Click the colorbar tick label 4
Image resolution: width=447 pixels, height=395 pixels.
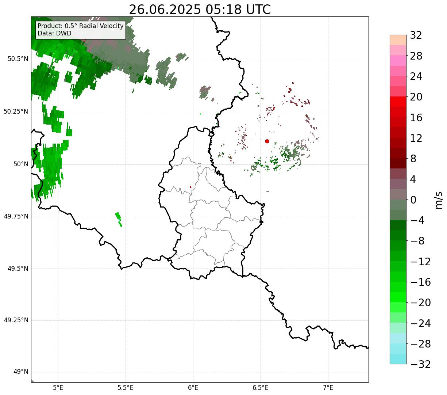click(413, 179)
